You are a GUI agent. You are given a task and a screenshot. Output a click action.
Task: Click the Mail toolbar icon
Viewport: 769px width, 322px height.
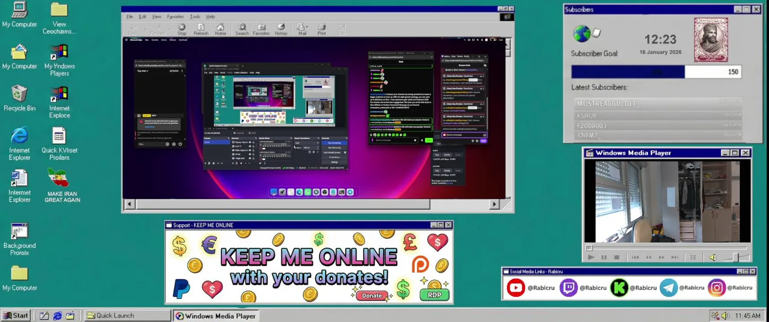click(x=302, y=30)
